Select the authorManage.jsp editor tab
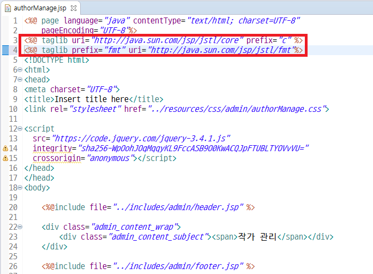 coord(40,8)
